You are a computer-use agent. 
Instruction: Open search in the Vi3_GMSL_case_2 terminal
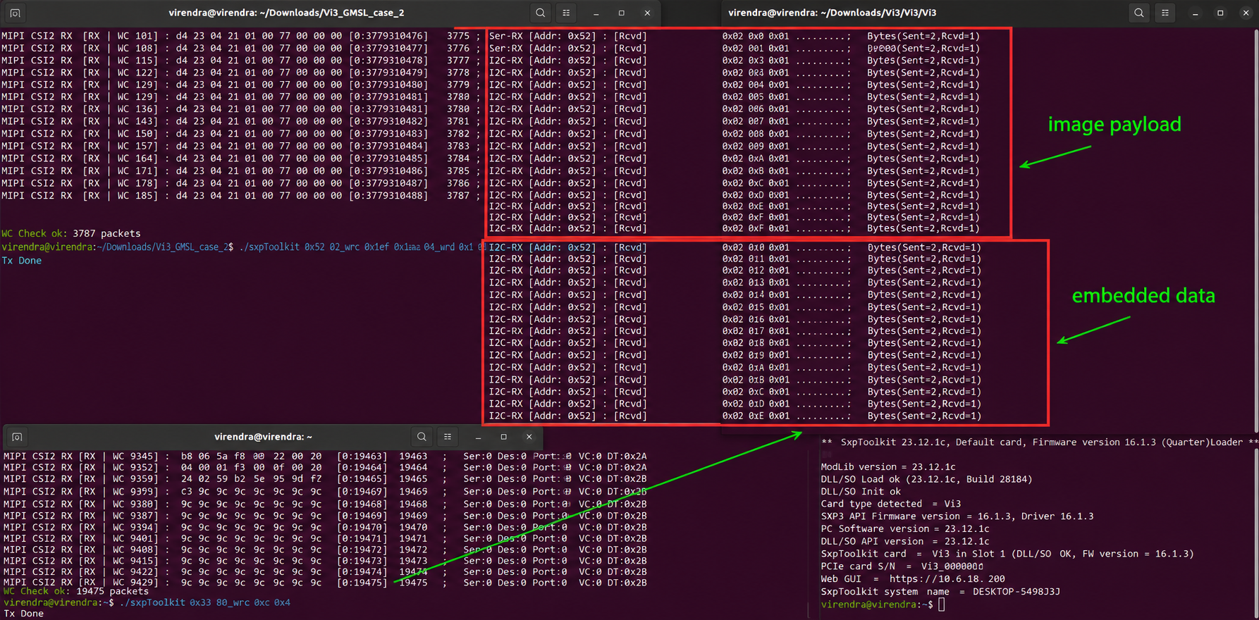click(x=540, y=13)
